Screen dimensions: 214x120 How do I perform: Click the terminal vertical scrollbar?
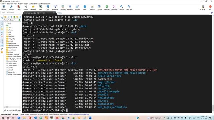(x=213, y=64)
